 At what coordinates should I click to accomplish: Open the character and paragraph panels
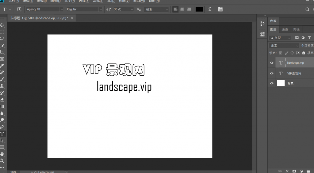click(220, 9)
